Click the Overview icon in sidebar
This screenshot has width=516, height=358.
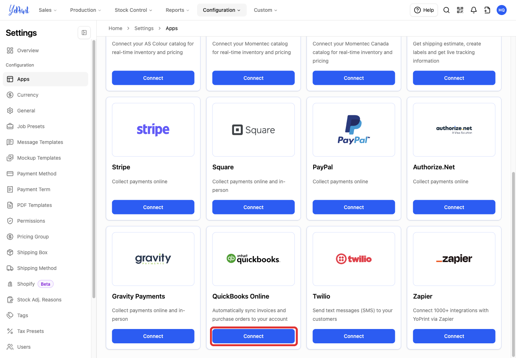click(x=10, y=50)
